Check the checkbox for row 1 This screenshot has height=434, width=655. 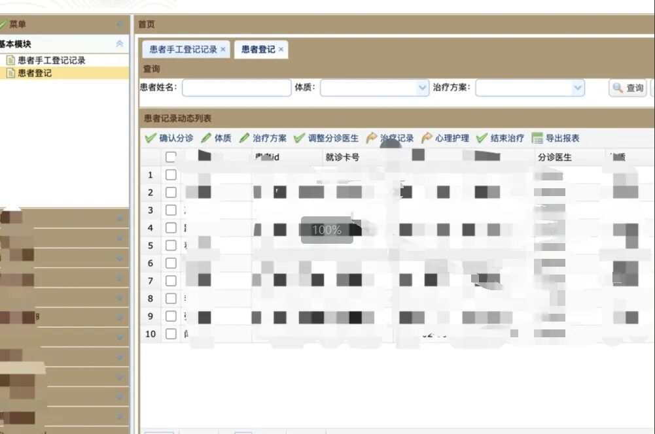(x=171, y=175)
